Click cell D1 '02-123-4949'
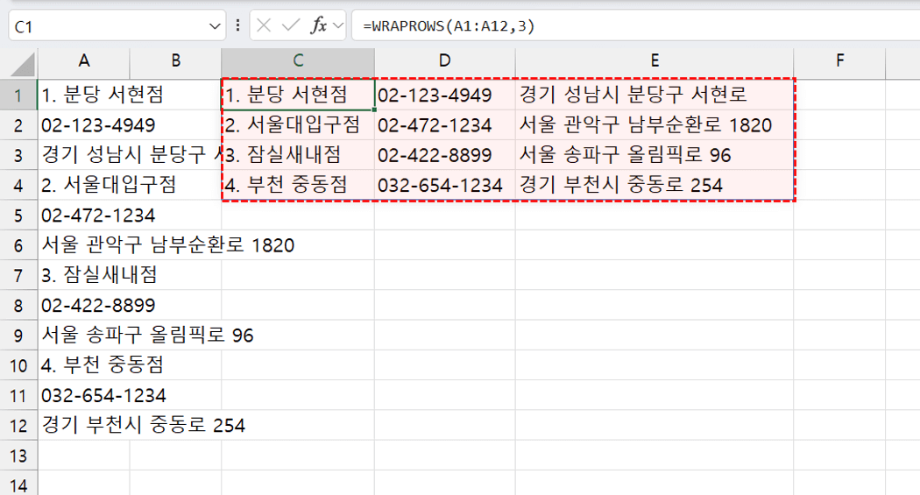920x495 pixels. pyautogui.click(x=445, y=95)
